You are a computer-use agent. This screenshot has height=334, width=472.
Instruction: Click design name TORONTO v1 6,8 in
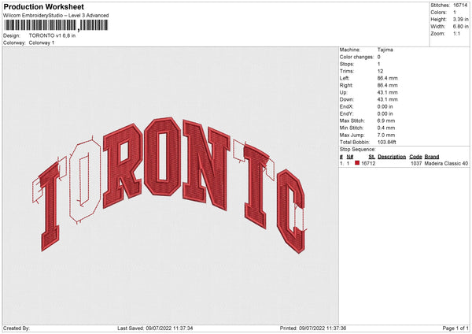pos(52,35)
